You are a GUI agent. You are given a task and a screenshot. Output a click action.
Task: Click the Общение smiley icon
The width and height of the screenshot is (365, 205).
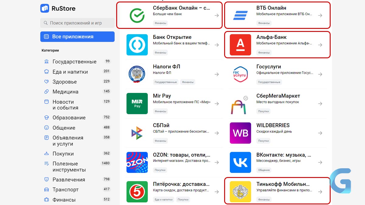click(x=47, y=128)
